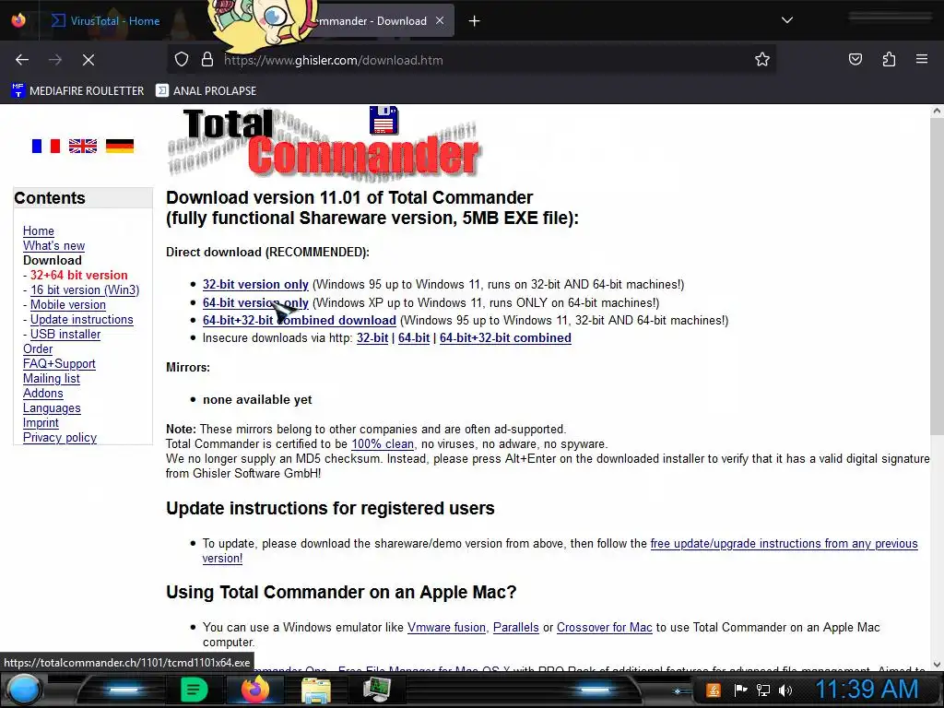
Task: Download the 32-bit version only
Action: [255, 284]
